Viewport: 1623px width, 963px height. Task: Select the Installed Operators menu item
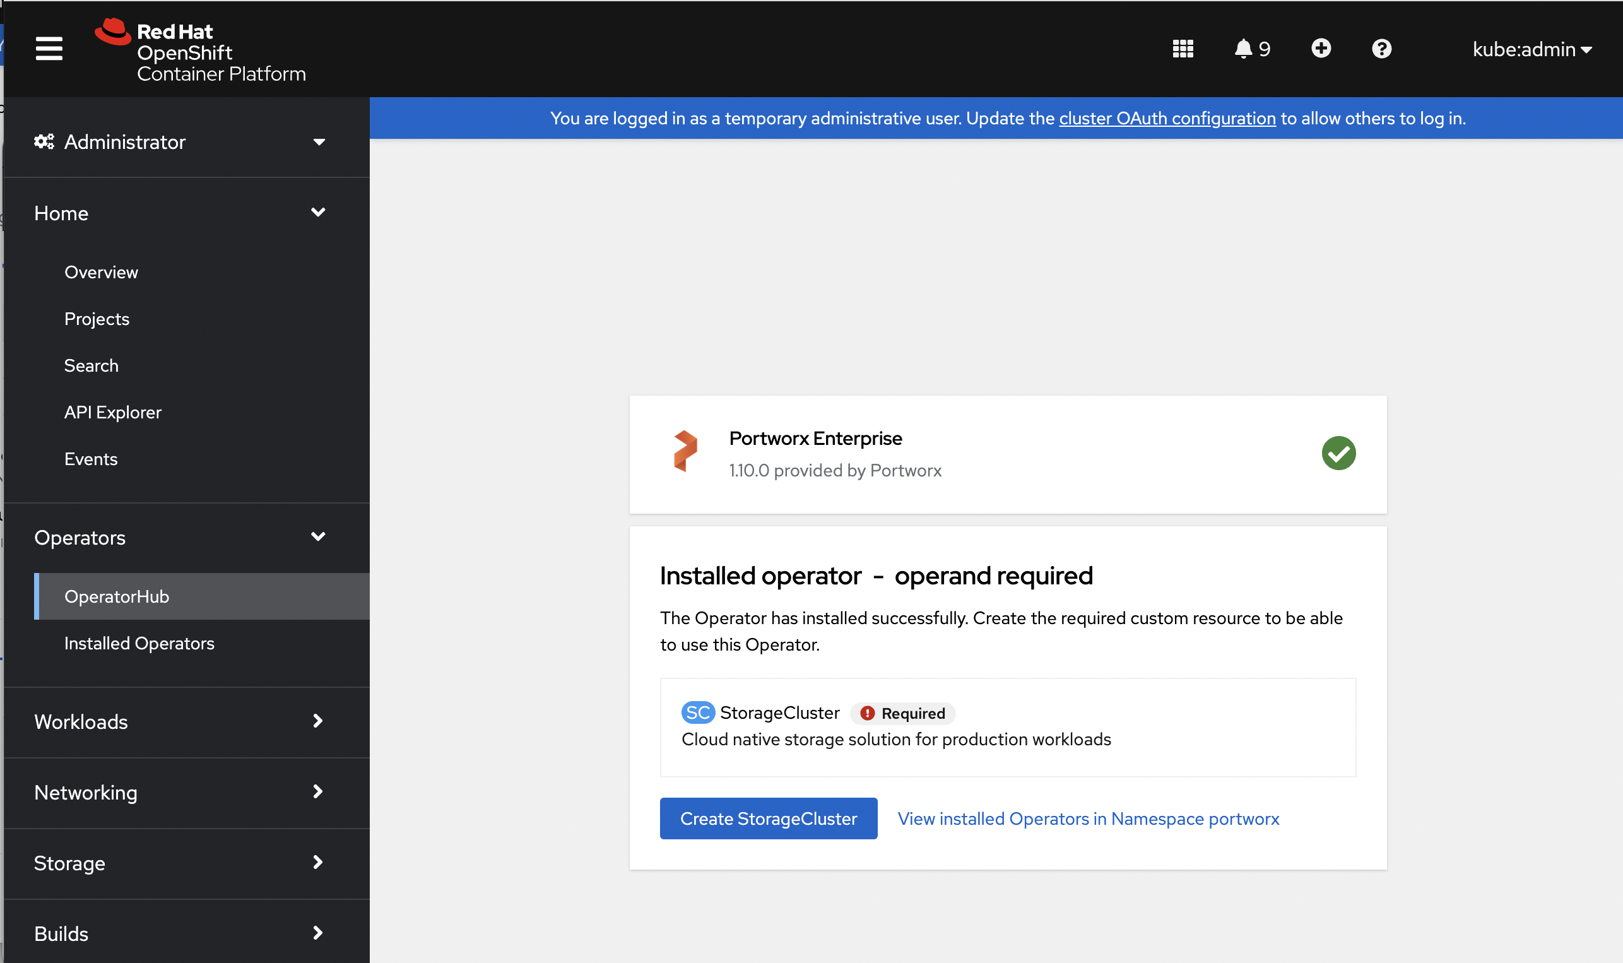pyautogui.click(x=141, y=642)
